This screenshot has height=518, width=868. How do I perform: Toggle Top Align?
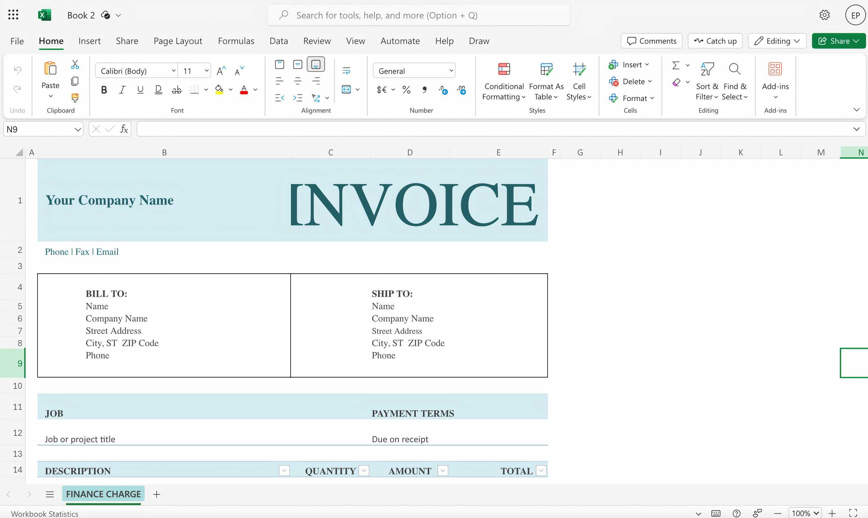(x=279, y=64)
